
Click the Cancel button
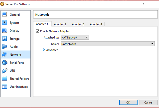[149, 102]
